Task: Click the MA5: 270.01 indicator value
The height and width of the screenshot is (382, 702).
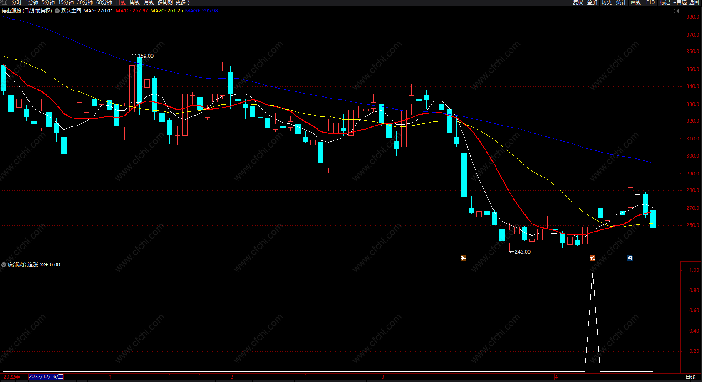Action: point(98,11)
